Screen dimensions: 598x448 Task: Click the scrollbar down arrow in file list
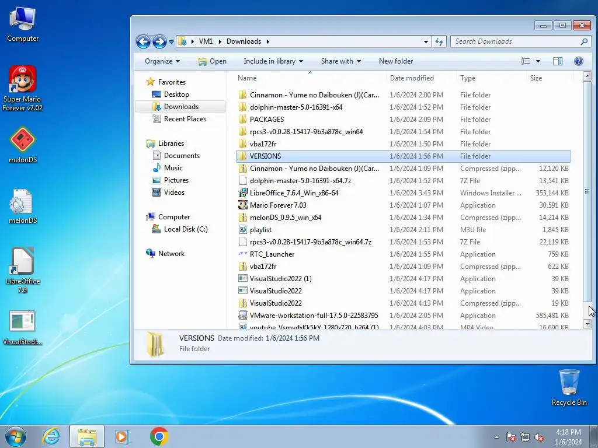click(587, 324)
